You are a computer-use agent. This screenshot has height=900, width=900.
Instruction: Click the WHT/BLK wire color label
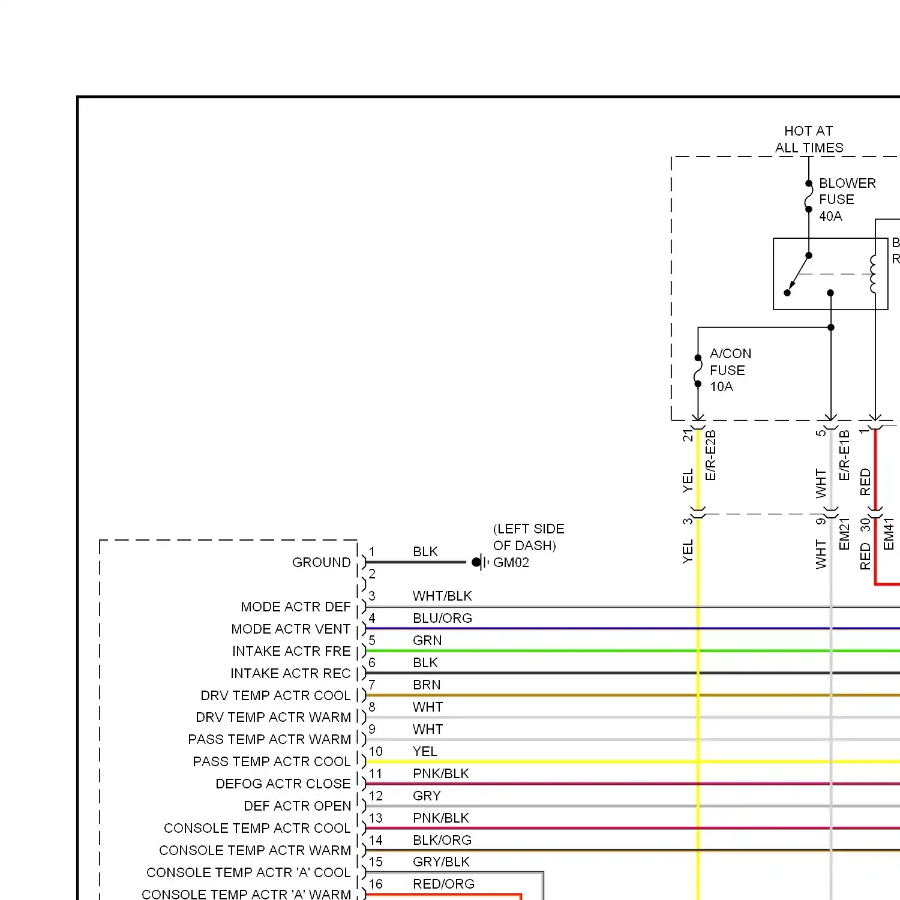pos(442,596)
